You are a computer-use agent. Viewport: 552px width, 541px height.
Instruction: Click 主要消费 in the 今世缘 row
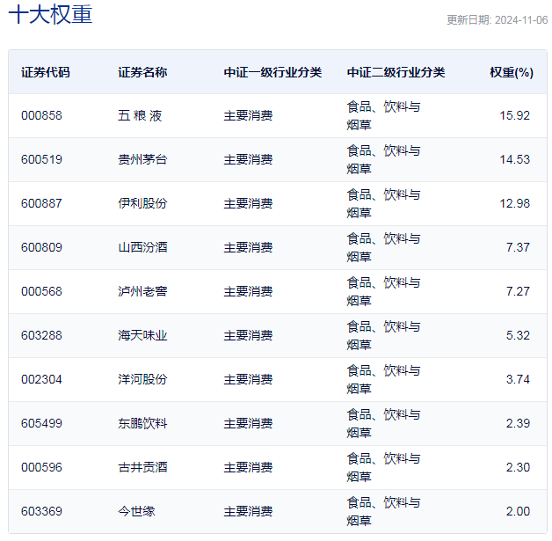[x=248, y=511]
